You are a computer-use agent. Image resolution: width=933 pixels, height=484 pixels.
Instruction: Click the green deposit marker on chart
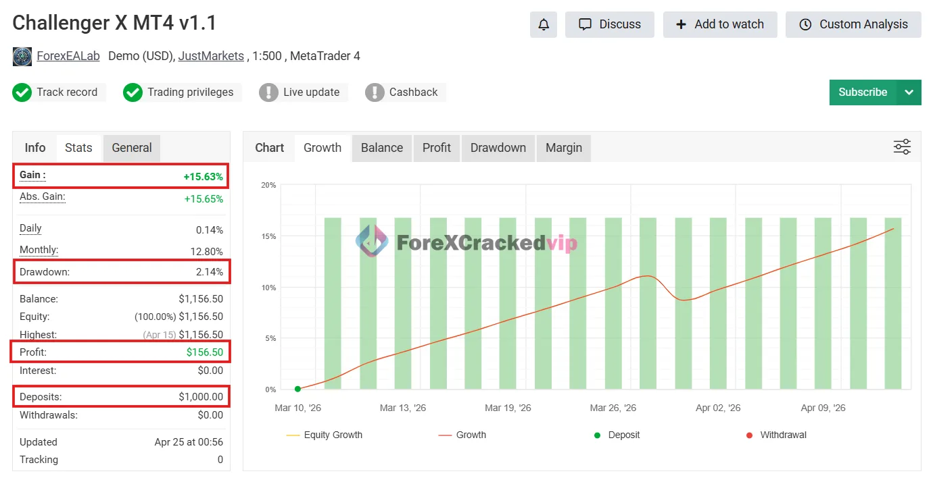[x=297, y=389]
